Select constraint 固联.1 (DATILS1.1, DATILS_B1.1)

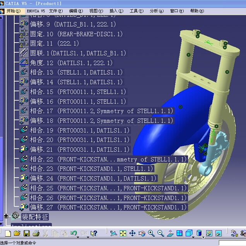[73, 53]
